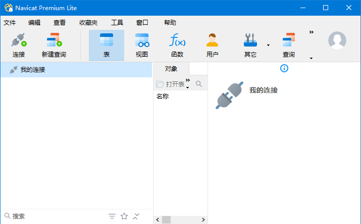Maximize the Navicat window
The width and height of the screenshot is (361, 224).
coord(326,8)
